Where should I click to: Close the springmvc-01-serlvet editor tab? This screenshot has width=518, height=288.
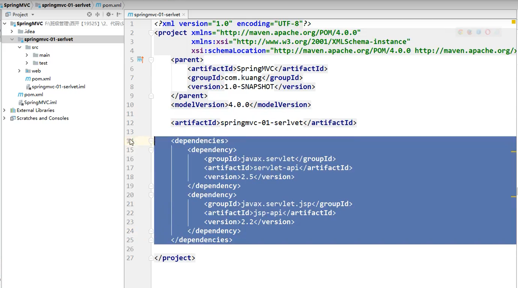click(x=184, y=14)
